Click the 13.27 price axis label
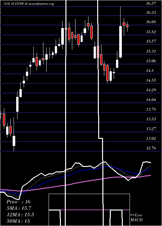 pyautogui.click(x=151, y=129)
